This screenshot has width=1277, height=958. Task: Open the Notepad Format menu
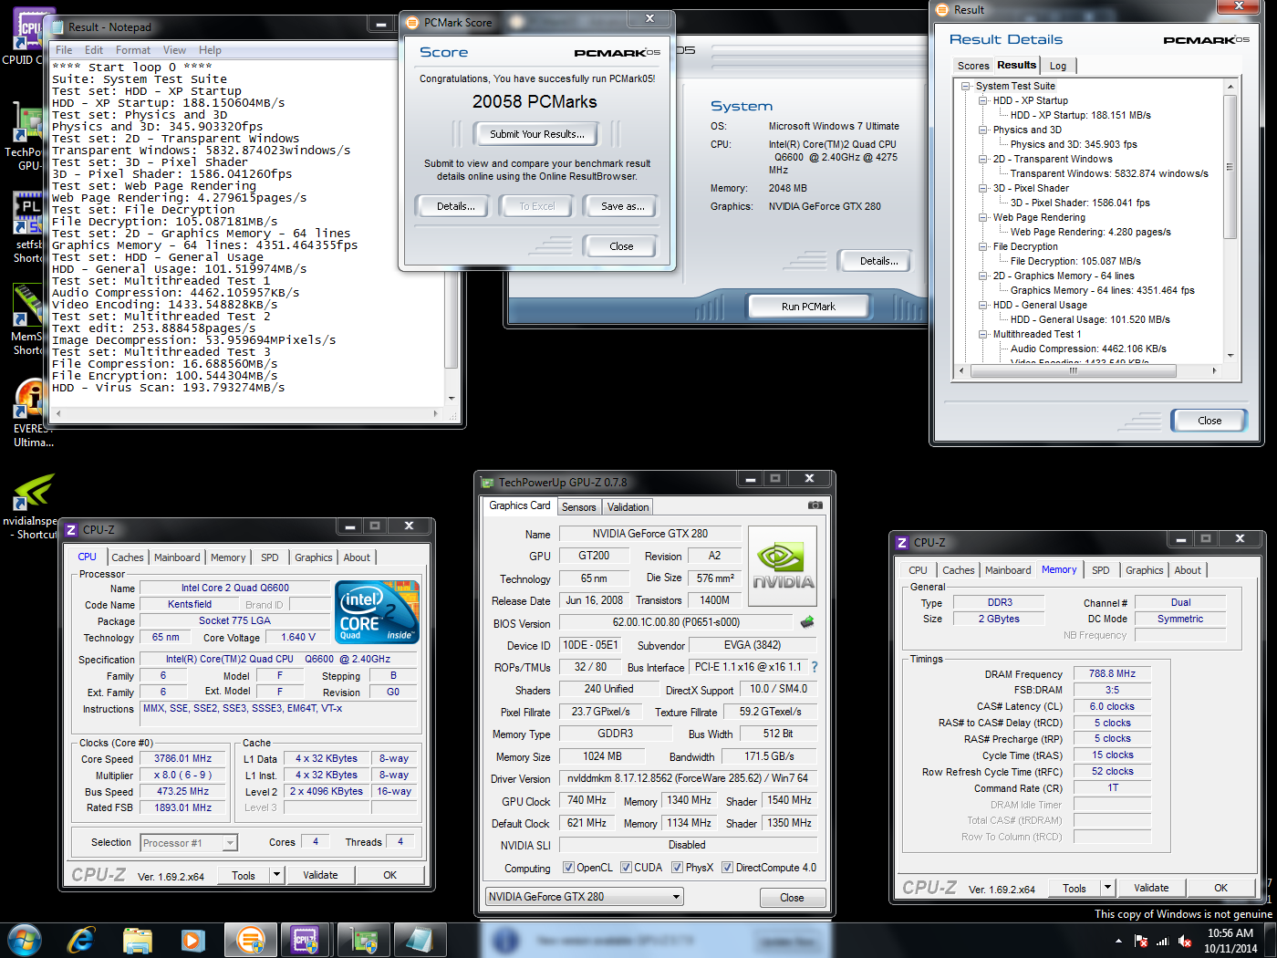tap(133, 50)
